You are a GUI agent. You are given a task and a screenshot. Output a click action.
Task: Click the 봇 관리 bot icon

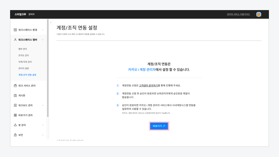click(x=15, y=125)
